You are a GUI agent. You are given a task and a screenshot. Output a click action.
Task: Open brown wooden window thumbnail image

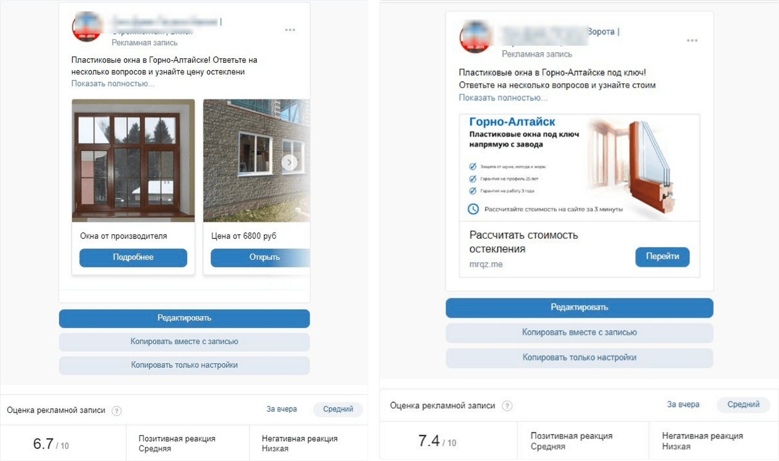point(133,161)
